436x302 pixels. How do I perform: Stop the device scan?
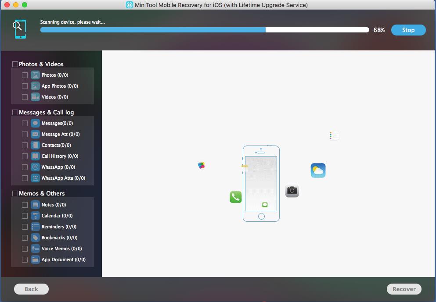[x=408, y=30]
